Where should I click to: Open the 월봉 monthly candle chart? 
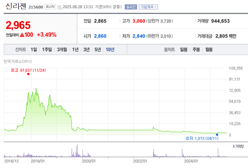click(x=209, y=50)
